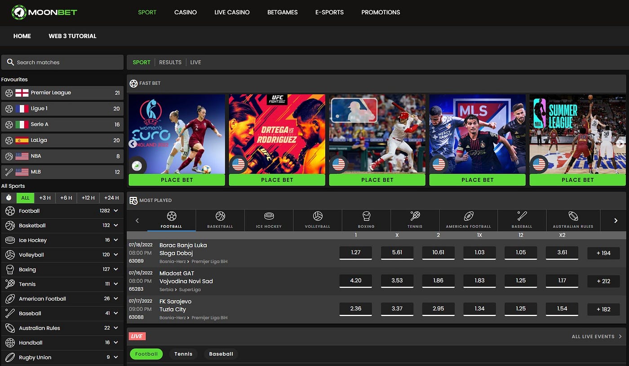
Task: Expand the Boxing sport chevron
Action: 116,269
